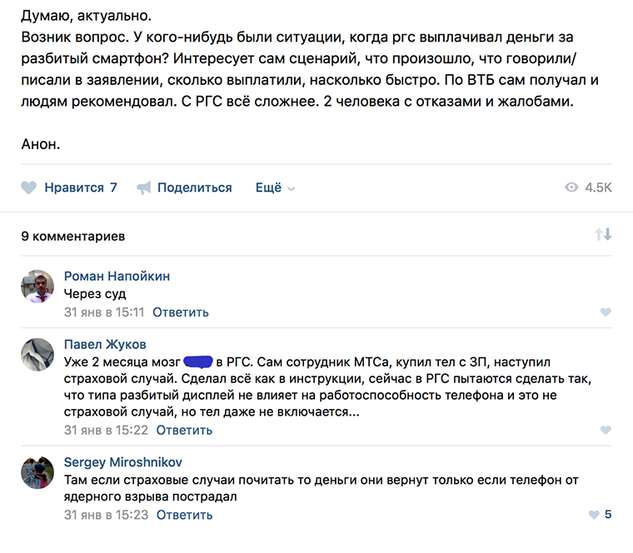Open Sergey Miroshnikov's avatar
This screenshot has height=553, width=633.
37,472
